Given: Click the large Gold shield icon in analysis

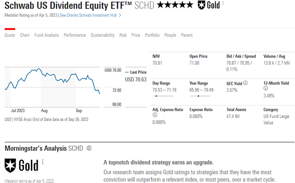Looking at the screenshot, I should (x=10, y=165).
